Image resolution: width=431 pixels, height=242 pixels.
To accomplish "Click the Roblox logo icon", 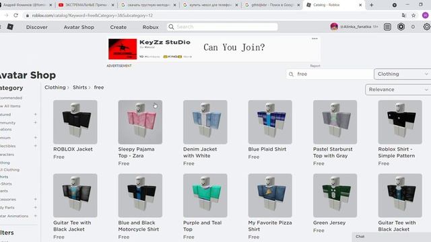I will (10, 27).
